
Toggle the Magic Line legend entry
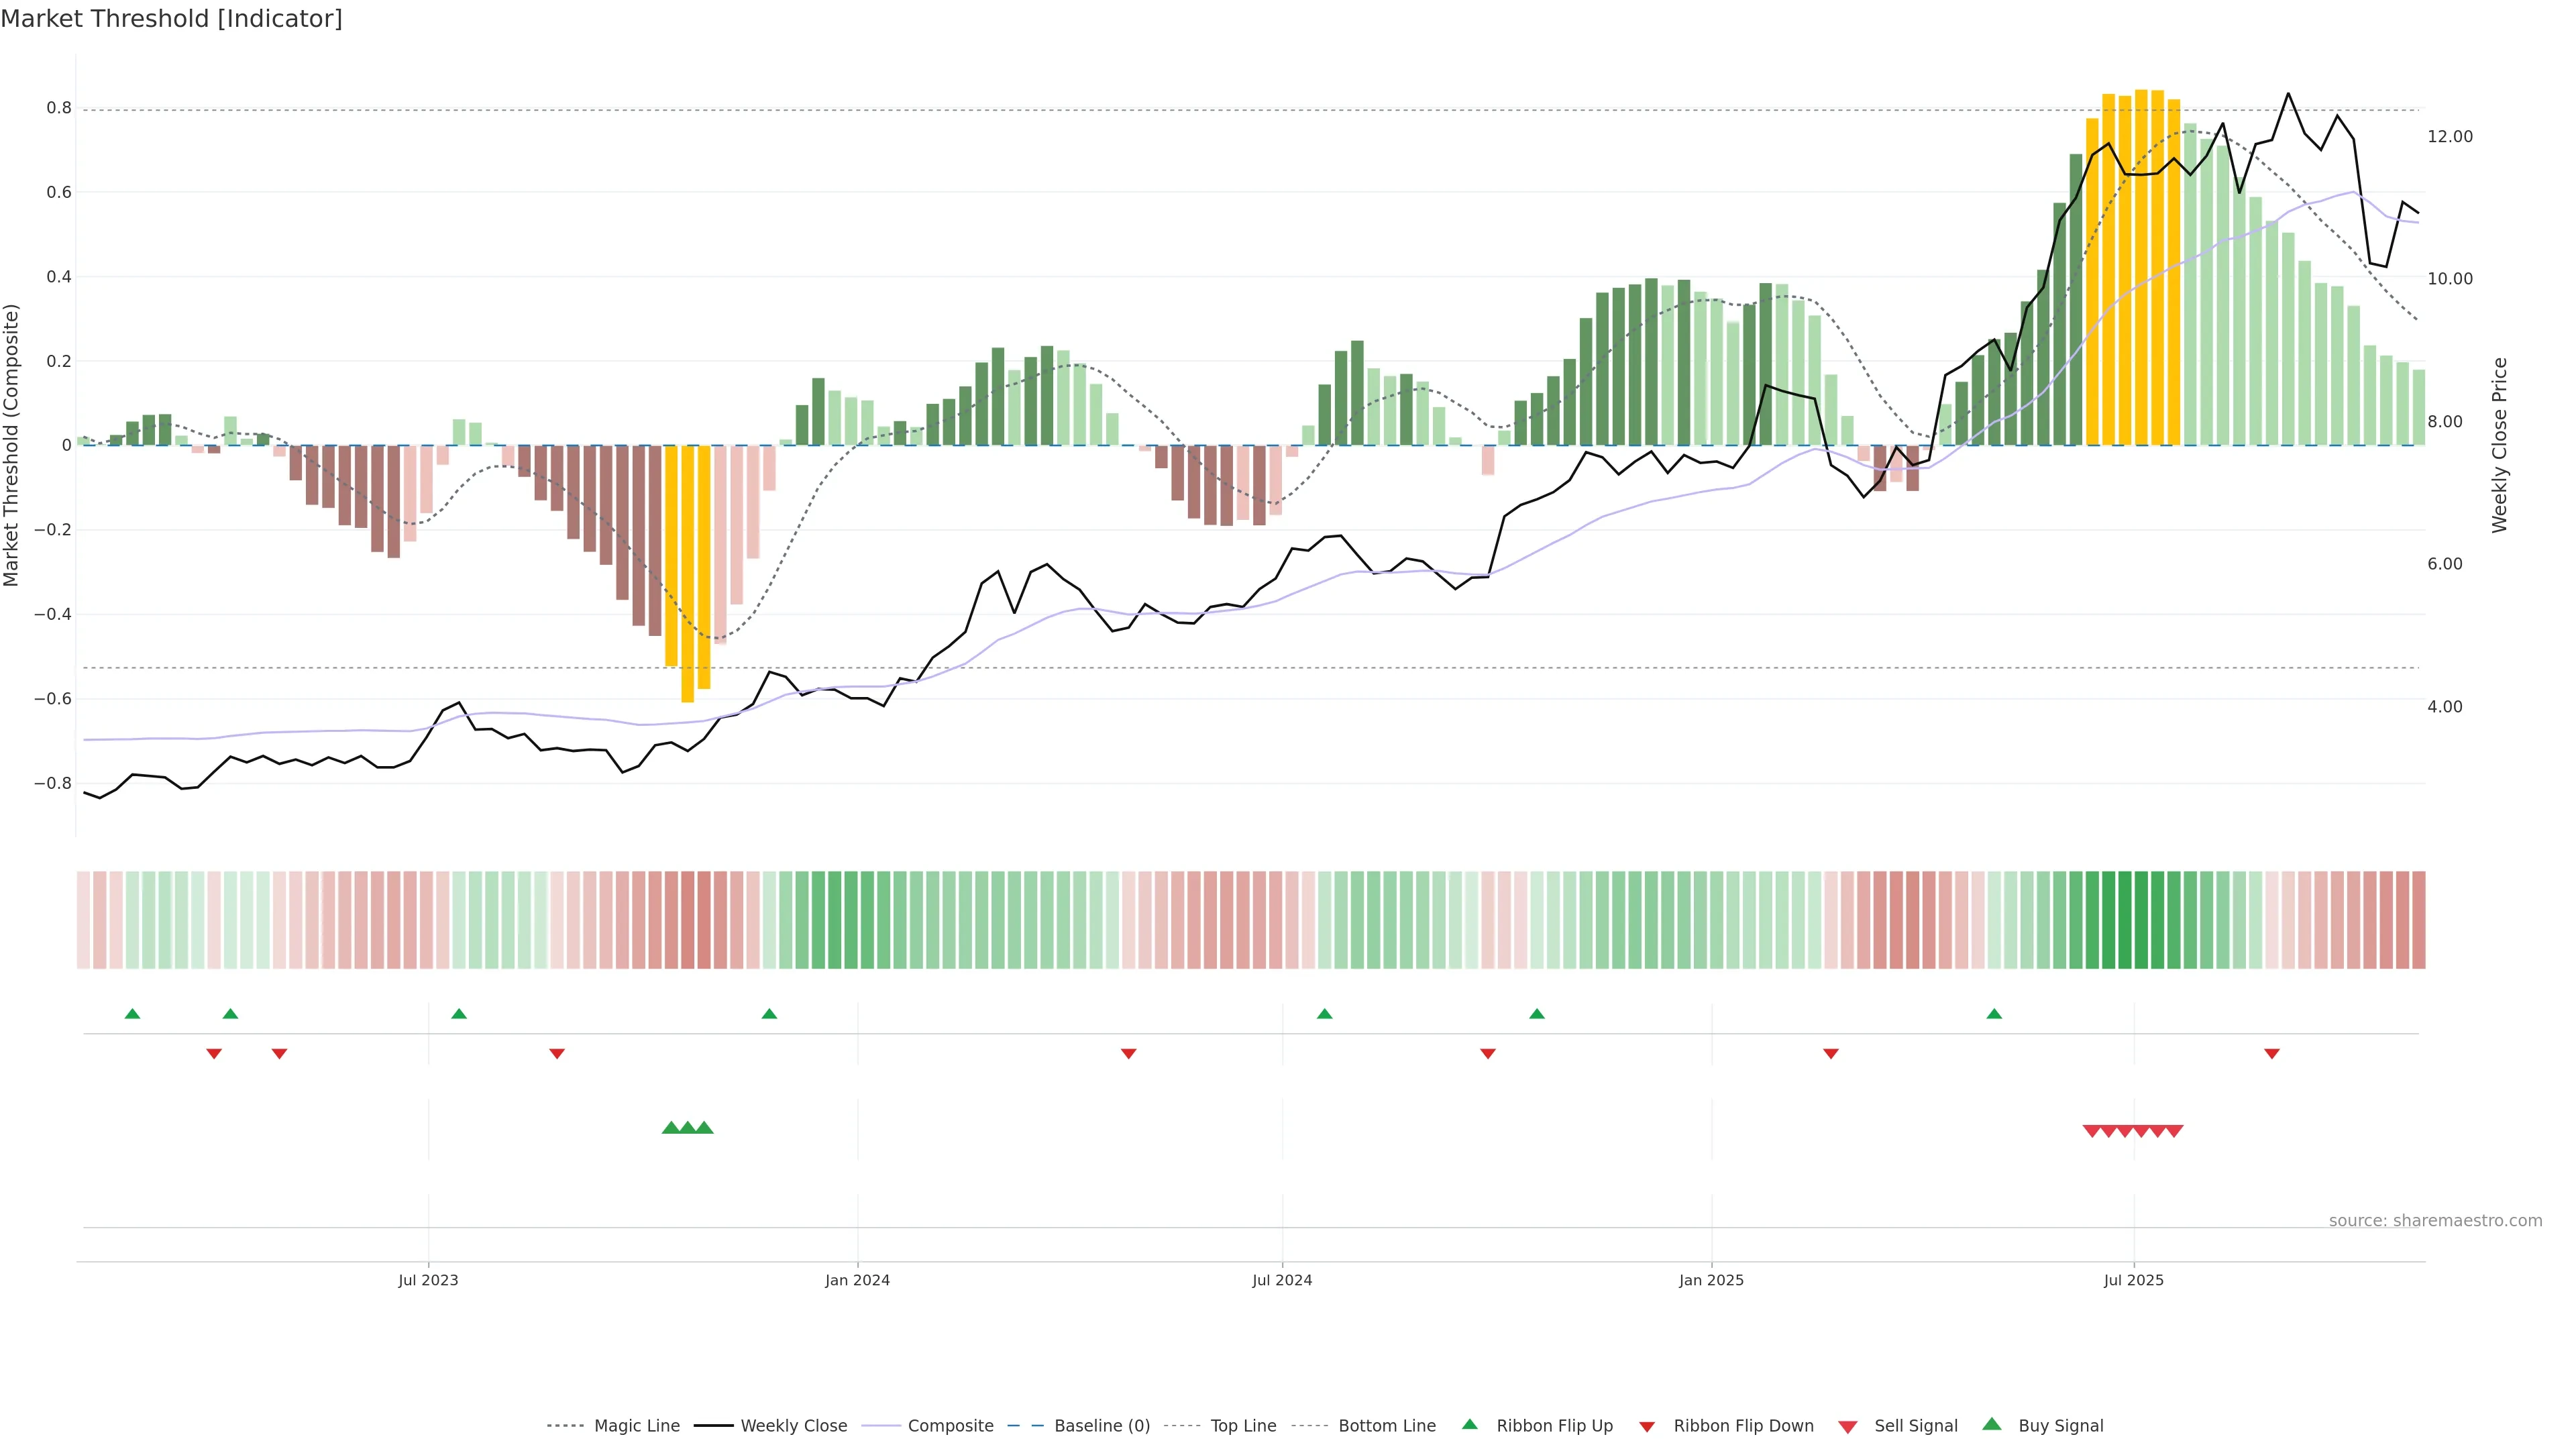pos(636,1426)
